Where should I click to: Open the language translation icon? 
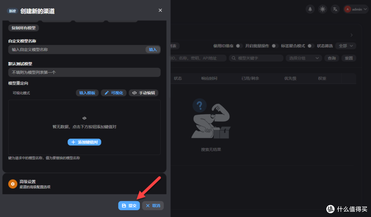(335, 9)
